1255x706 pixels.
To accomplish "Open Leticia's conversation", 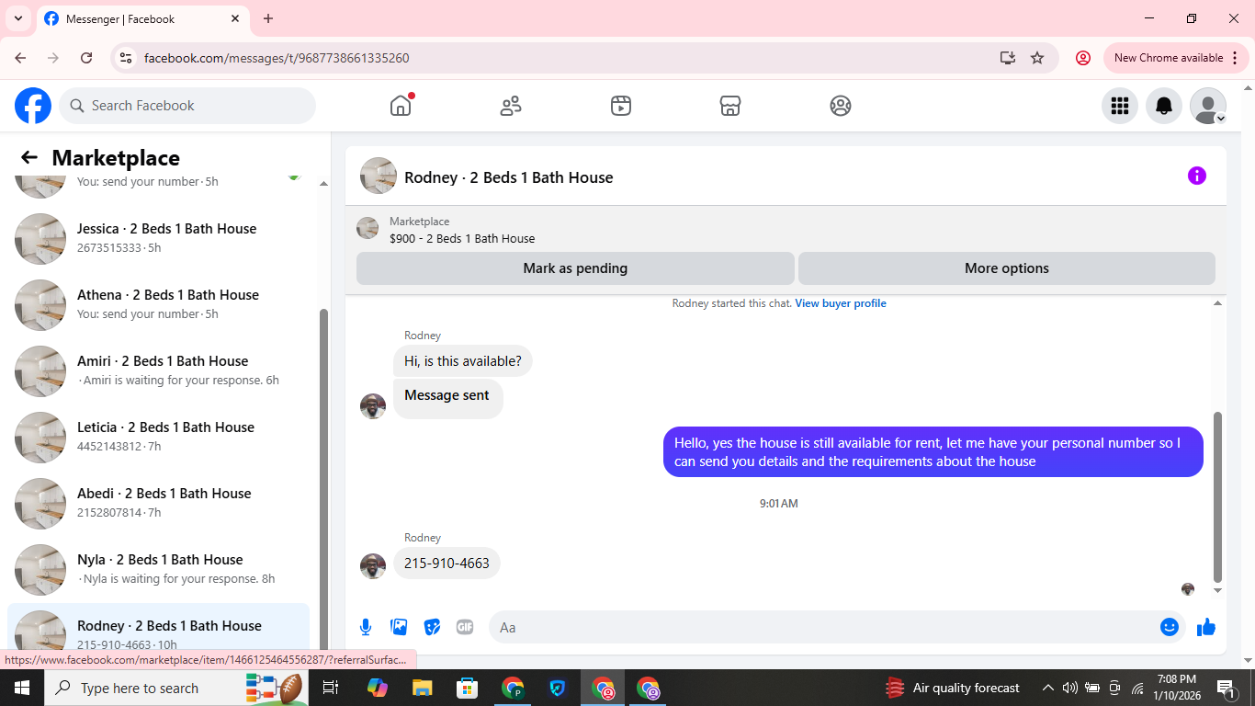I will 158,437.
